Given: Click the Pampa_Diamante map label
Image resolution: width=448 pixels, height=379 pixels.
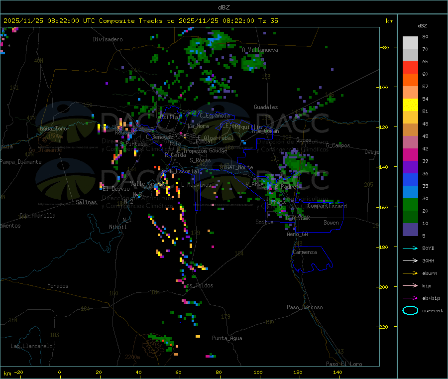Looking at the screenshot, I should point(21,162).
